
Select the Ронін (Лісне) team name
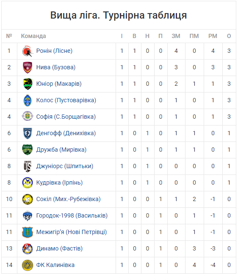(x=54, y=51)
